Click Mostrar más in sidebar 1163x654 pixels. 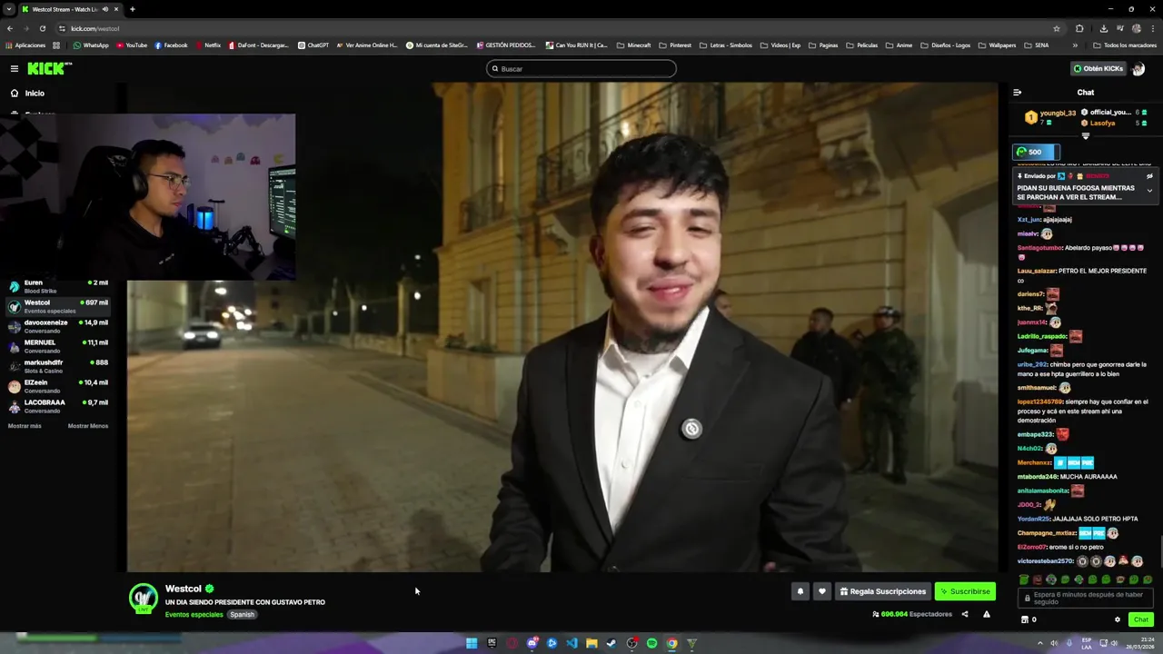click(25, 426)
